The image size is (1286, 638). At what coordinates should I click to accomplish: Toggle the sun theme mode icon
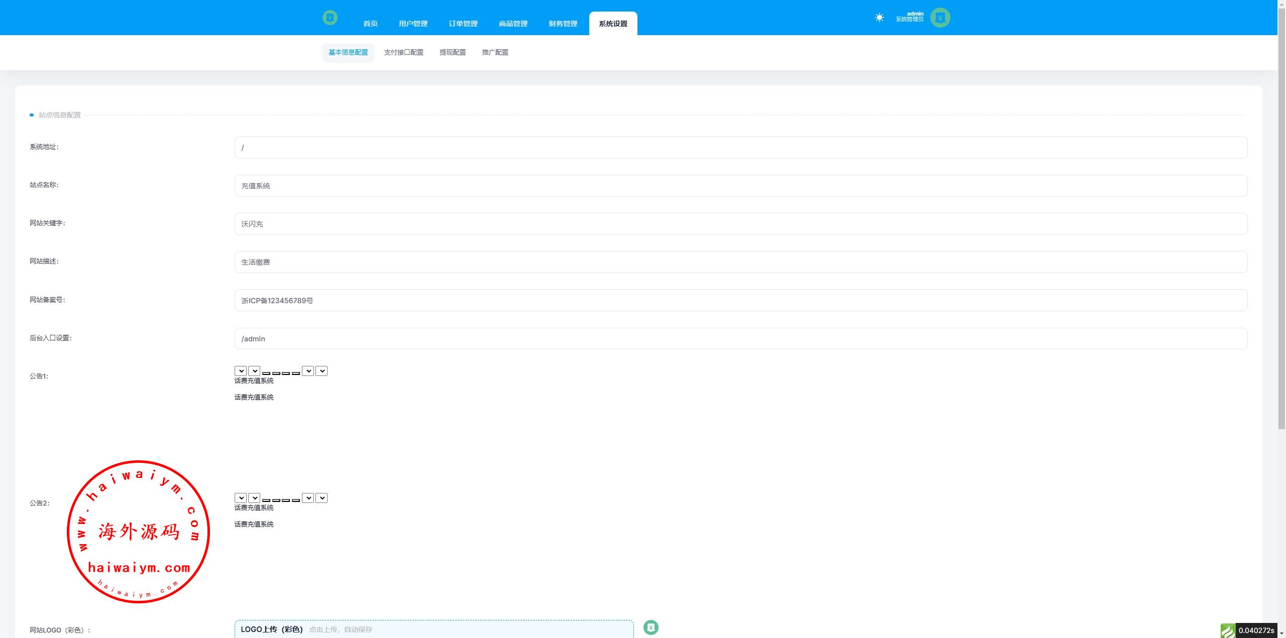(x=879, y=18)
